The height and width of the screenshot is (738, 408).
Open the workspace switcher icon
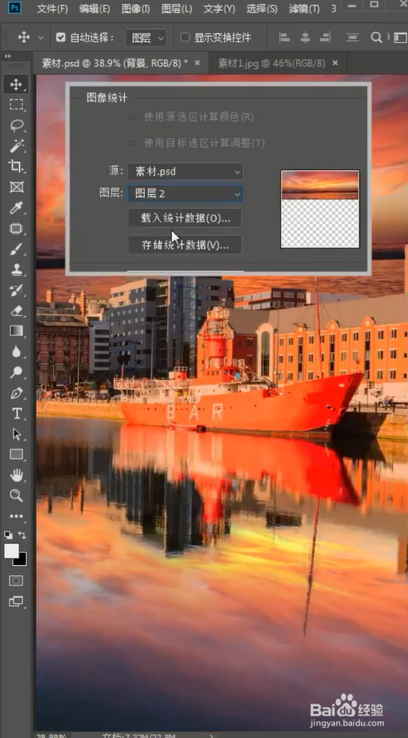(x=400, y=38)
